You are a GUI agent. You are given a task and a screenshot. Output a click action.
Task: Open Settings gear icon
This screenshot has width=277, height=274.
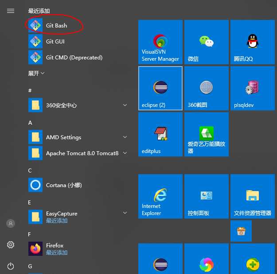[x=11, y=245]
